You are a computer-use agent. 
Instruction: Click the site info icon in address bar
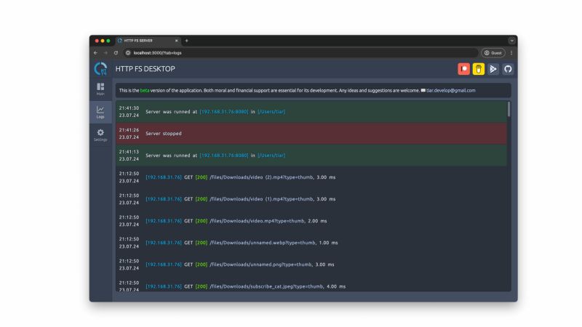[128, 53]
